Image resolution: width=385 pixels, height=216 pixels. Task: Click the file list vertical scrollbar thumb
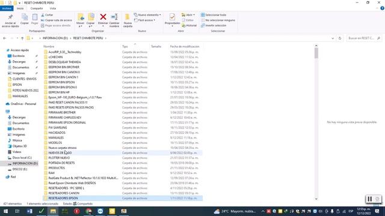(x=316, y=53)
